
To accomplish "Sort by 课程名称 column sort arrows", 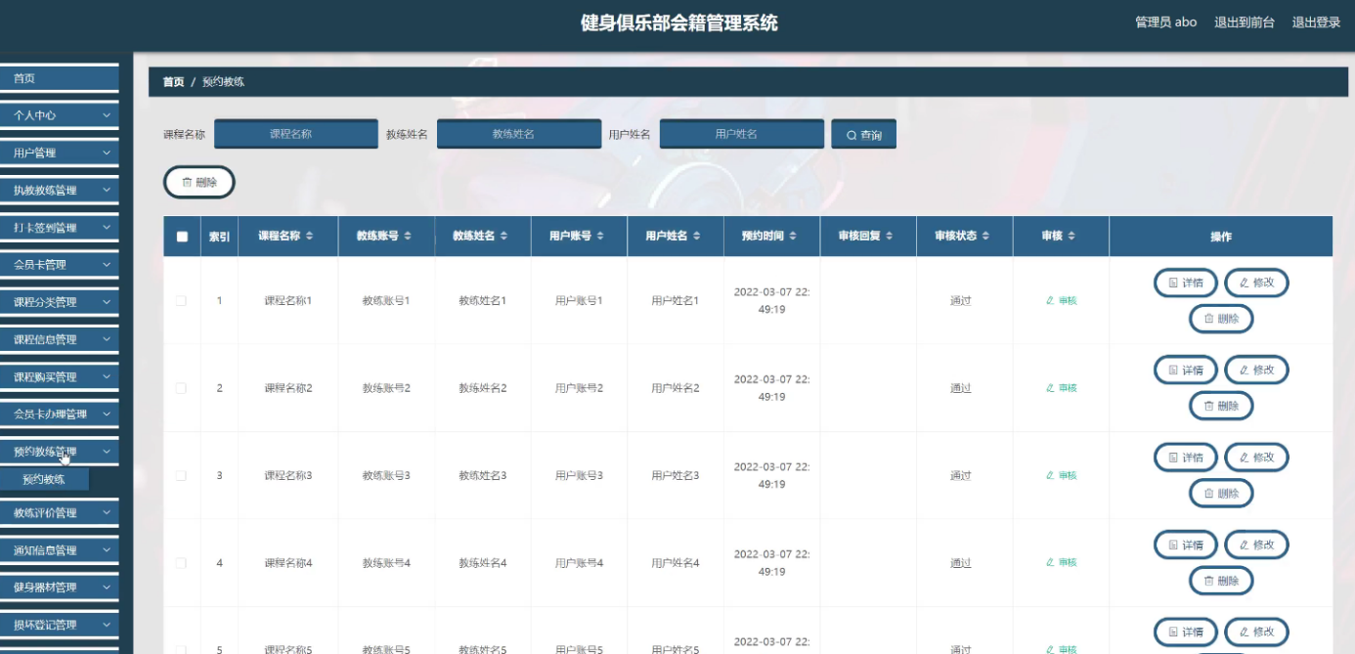I will tap(310, 237).
